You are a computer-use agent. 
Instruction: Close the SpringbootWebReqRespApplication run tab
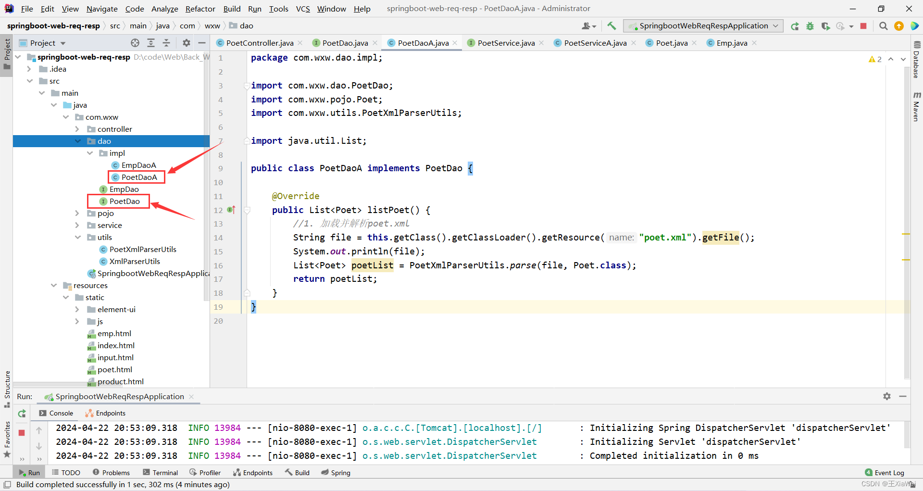click(x=191, y=396)
